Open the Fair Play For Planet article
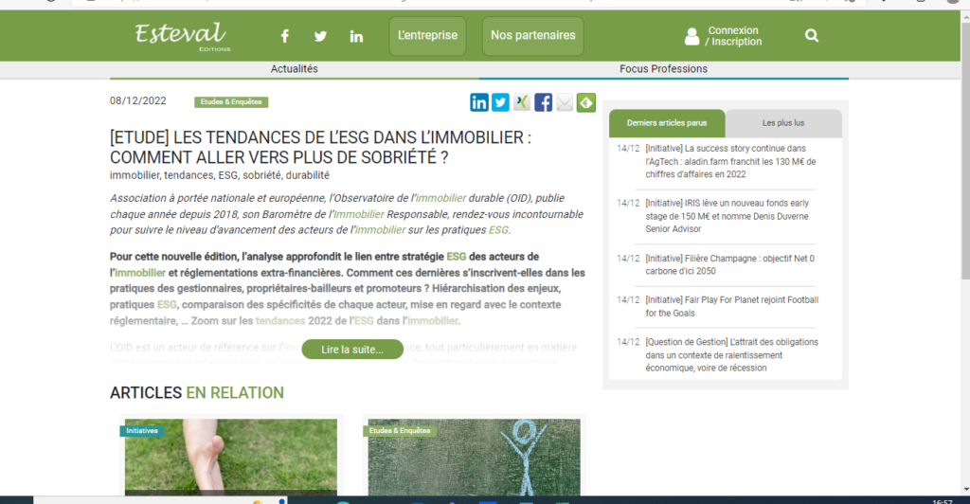 [x=732, y=306]
